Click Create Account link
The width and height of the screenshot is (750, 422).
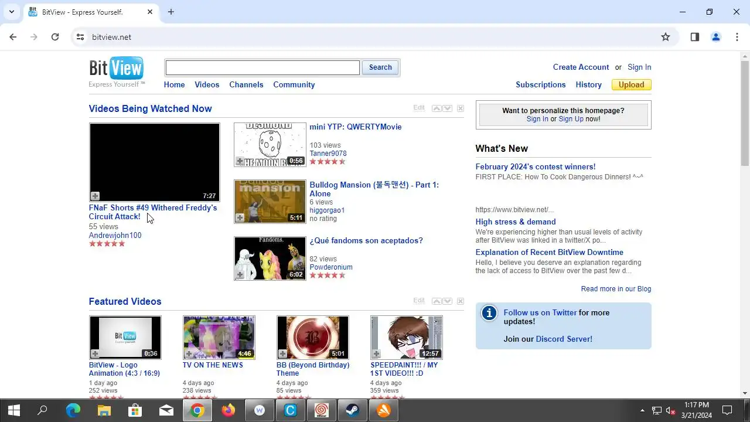click(x=581, y=67)
